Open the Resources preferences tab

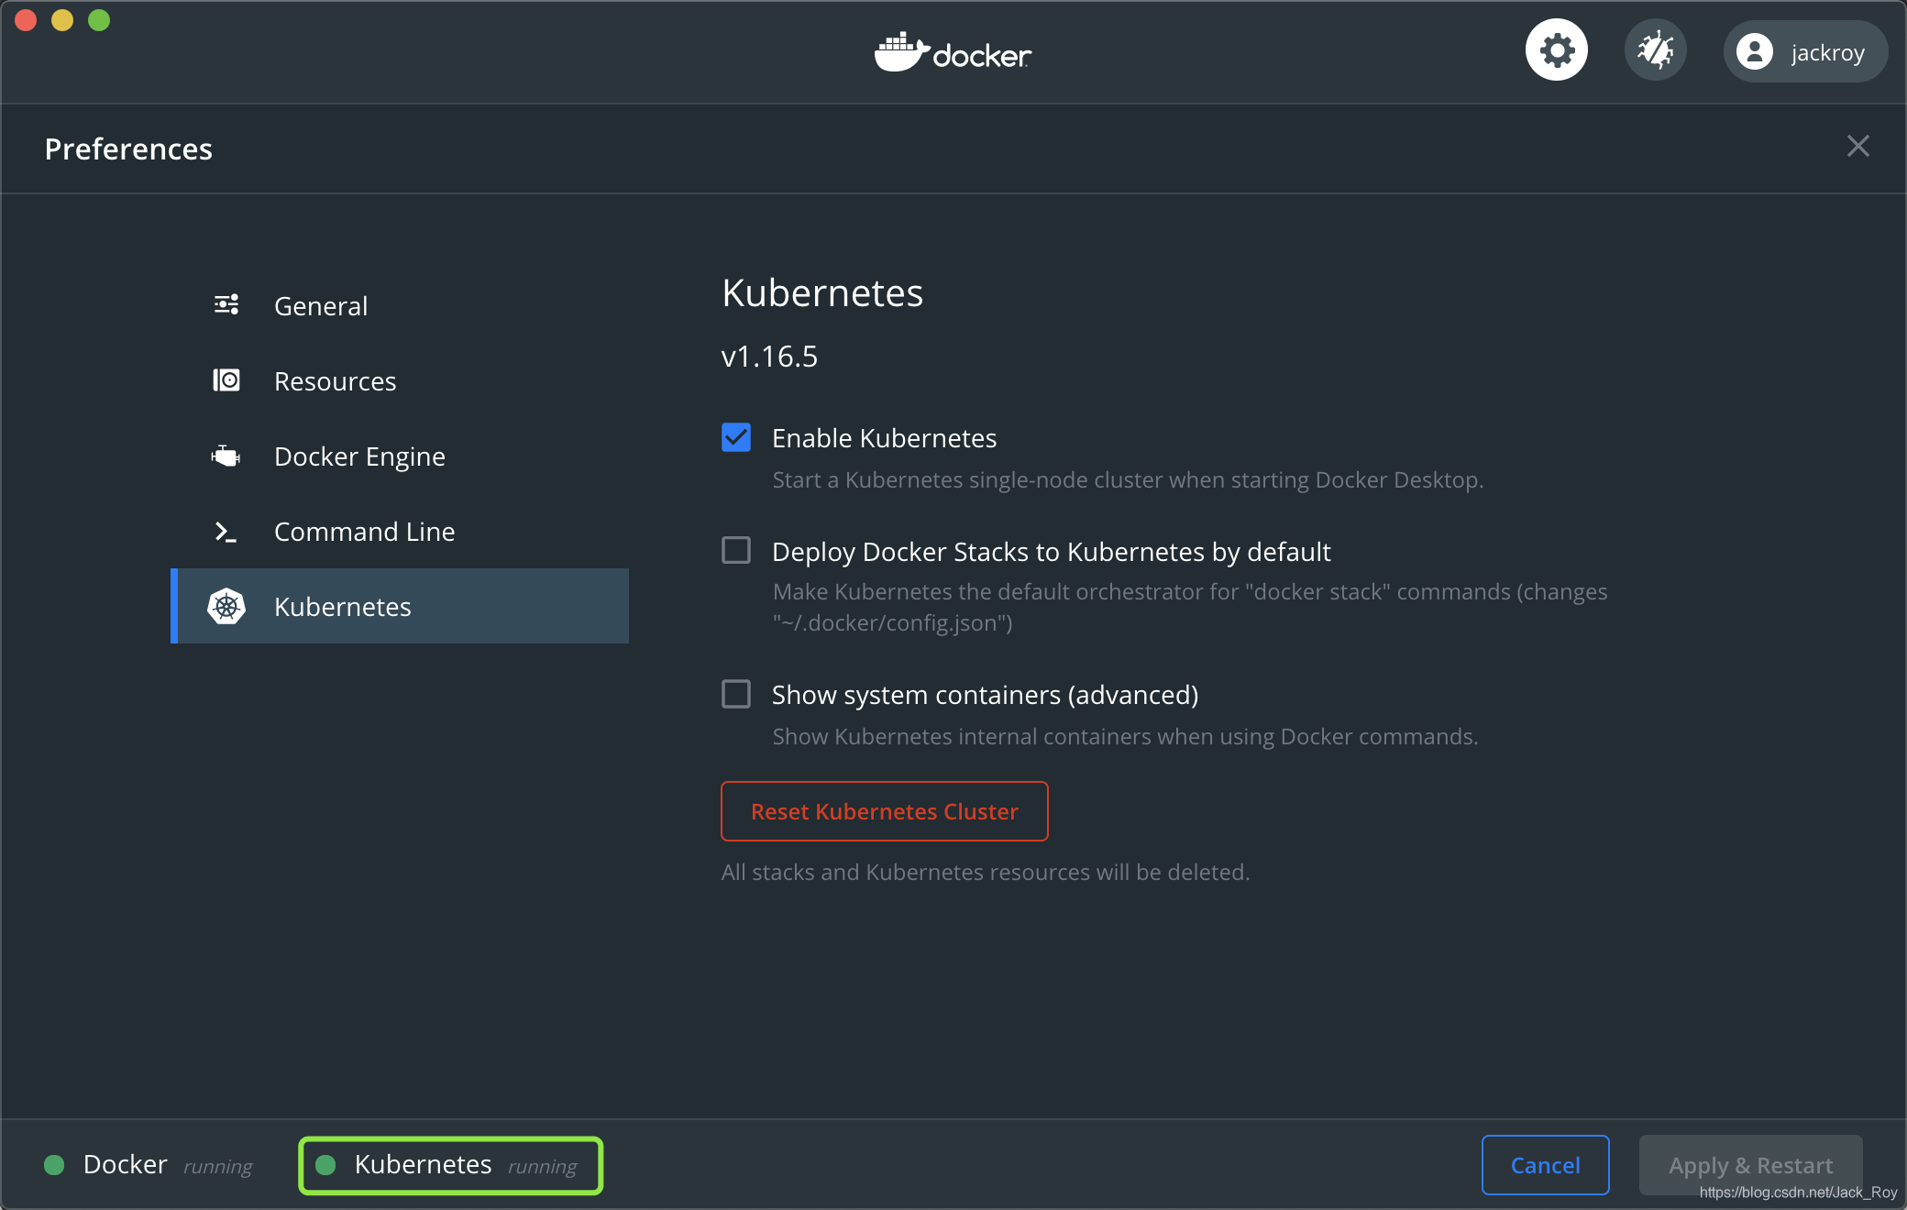click(400, 381)
